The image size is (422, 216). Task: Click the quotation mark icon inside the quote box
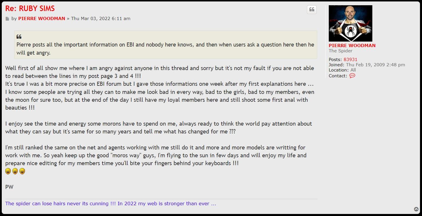(x=19, y=37)
